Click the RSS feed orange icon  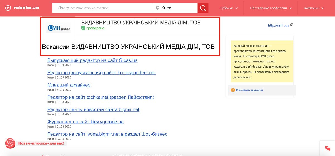(233, 90)
